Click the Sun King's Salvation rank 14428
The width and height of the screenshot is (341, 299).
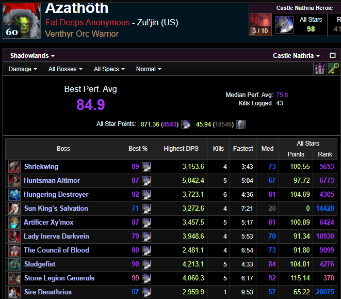pos(325,208)
